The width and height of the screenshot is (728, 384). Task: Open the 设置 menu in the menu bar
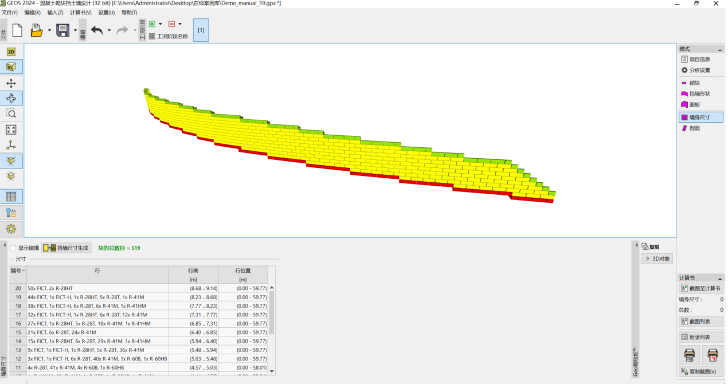click(106, 13)
